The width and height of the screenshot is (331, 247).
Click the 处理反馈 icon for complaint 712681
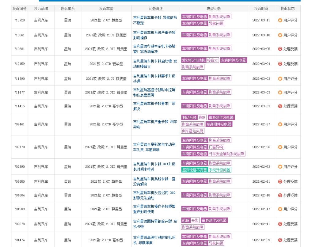[280, 49]
